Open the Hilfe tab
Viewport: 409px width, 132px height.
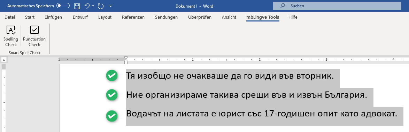click(293, 17)
